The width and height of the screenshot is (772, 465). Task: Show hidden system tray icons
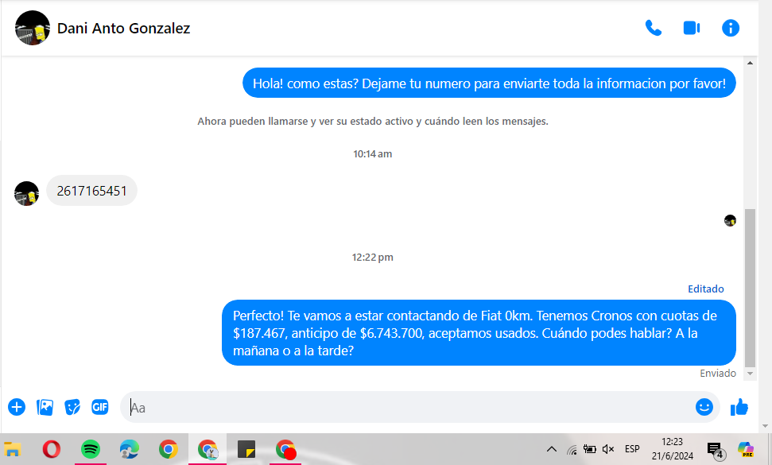(x=551, y=450)
